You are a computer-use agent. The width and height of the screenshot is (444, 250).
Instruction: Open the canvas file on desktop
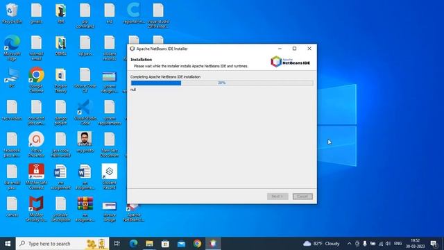click(x=12, y=206)
